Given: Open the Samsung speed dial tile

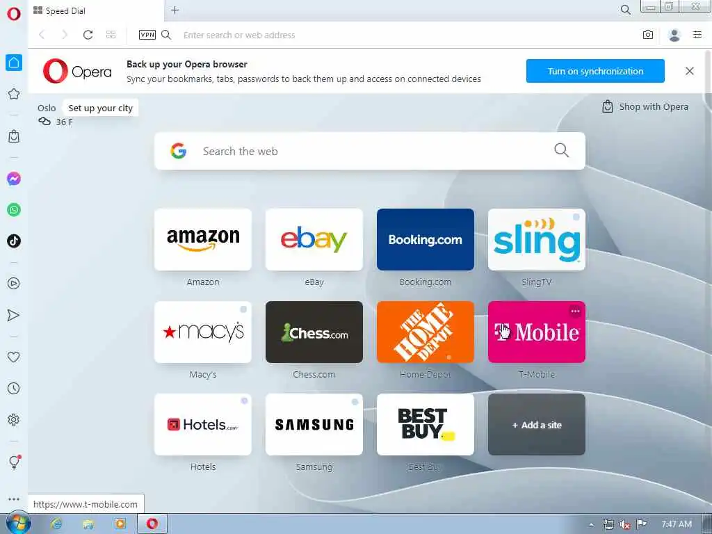Looking at the screenshot, I should (x=314, y=425).
